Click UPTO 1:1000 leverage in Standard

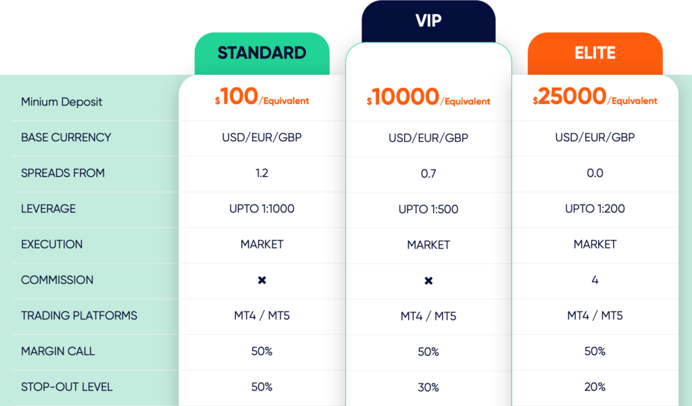tap(262, 209)
